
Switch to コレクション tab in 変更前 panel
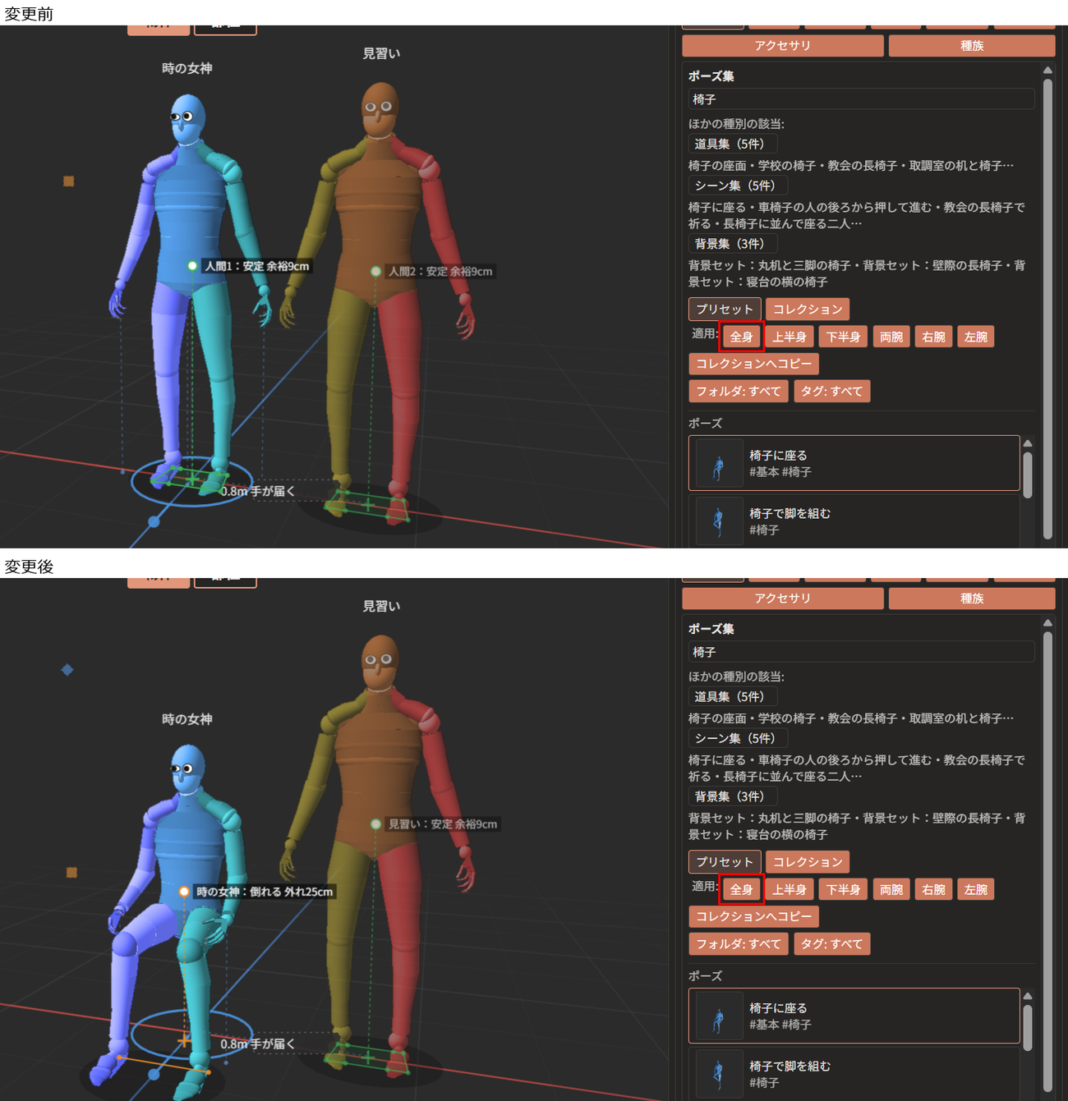click(x=808, y=310)
